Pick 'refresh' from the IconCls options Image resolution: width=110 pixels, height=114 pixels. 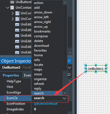(39, 84)
